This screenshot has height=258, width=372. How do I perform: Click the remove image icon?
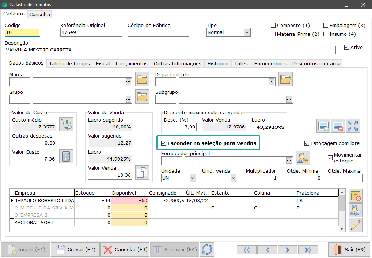338,126
